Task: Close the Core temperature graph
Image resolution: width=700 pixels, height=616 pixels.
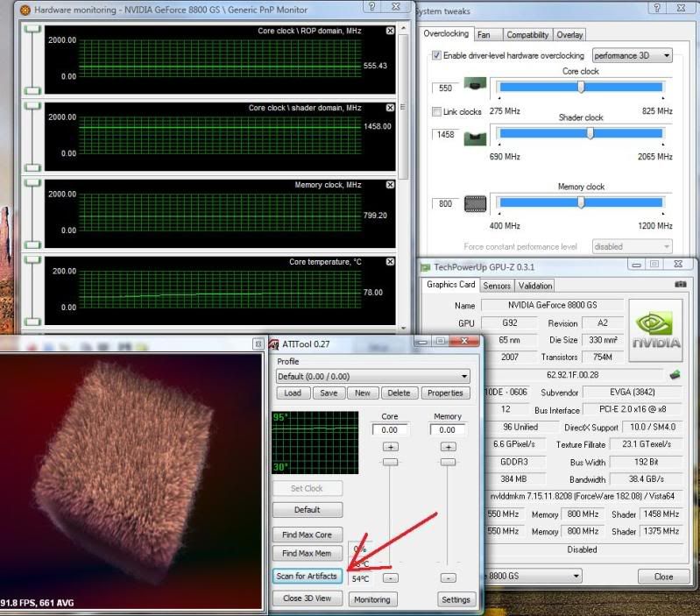Action: [x=390, y=262]
